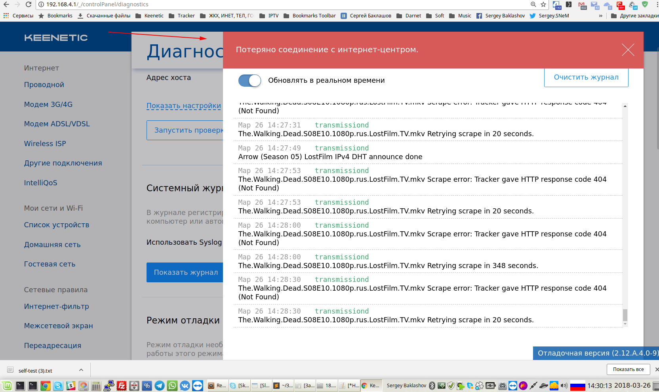Open Модем 3G/4G sidebar item
659x392 pixels.
(48, 105)
